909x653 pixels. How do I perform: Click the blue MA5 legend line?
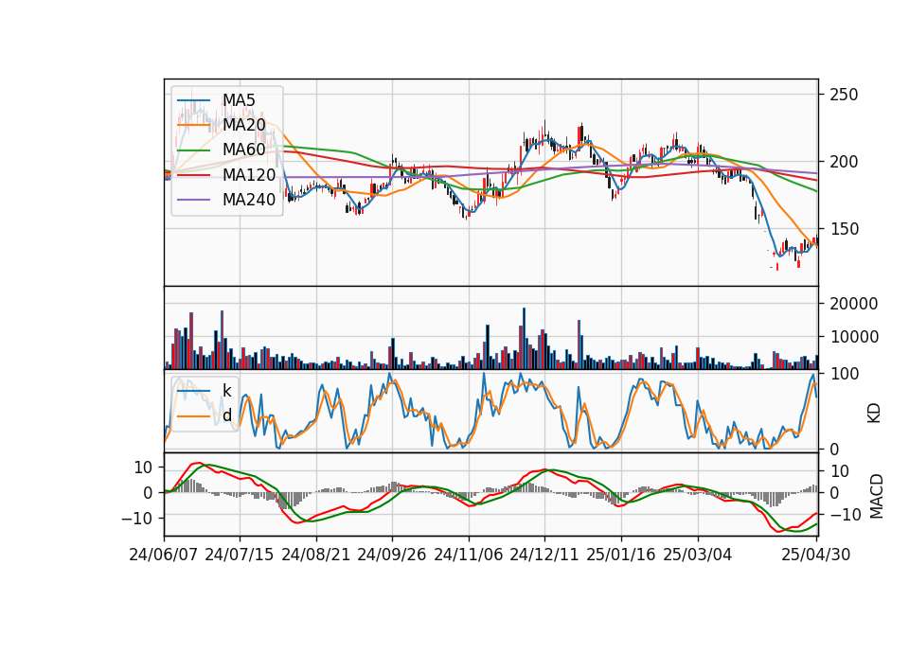click(x=193, y=100)
